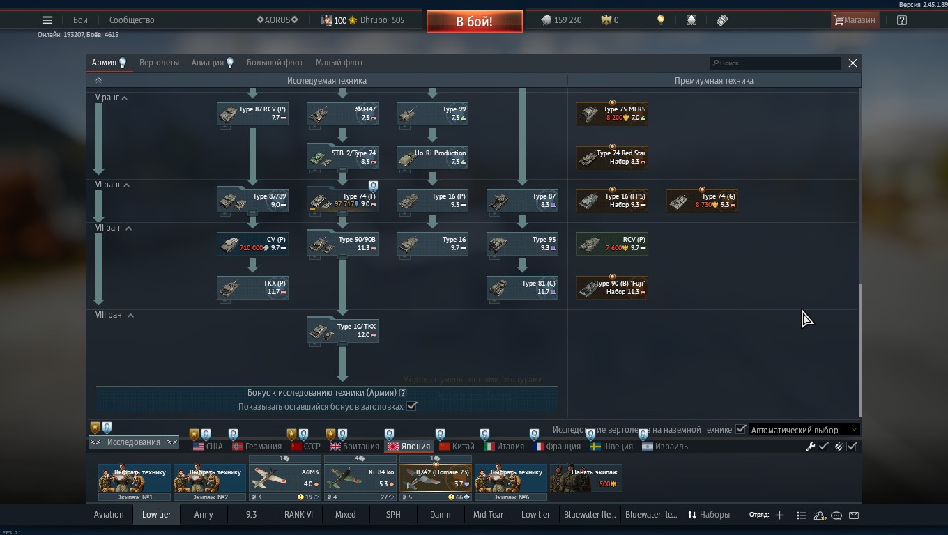The image size is (948, 535).
Task: Select the Type 16 (P) vehicle
Action: (x=432, y=201)
